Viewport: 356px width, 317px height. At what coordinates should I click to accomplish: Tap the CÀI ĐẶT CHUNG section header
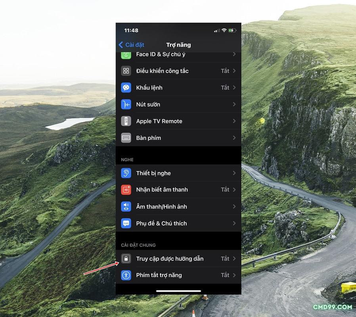tap(138, 245)
